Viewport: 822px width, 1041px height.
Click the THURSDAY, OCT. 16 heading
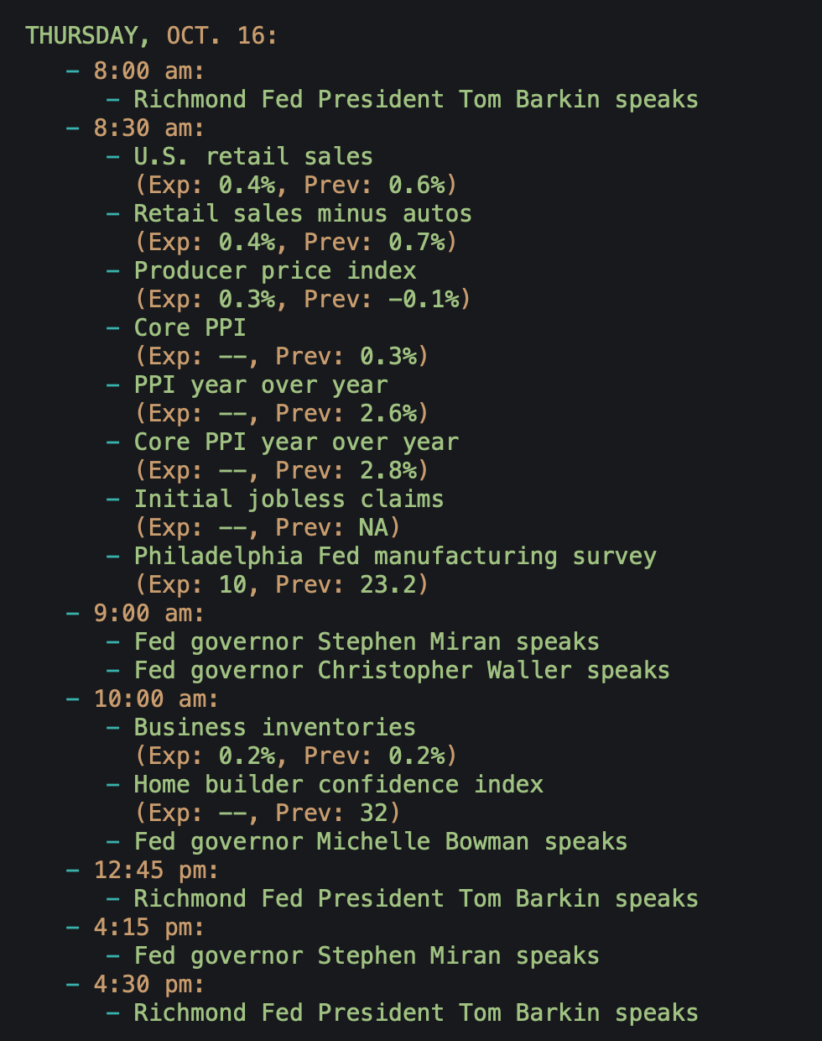[x=151, y=36]
